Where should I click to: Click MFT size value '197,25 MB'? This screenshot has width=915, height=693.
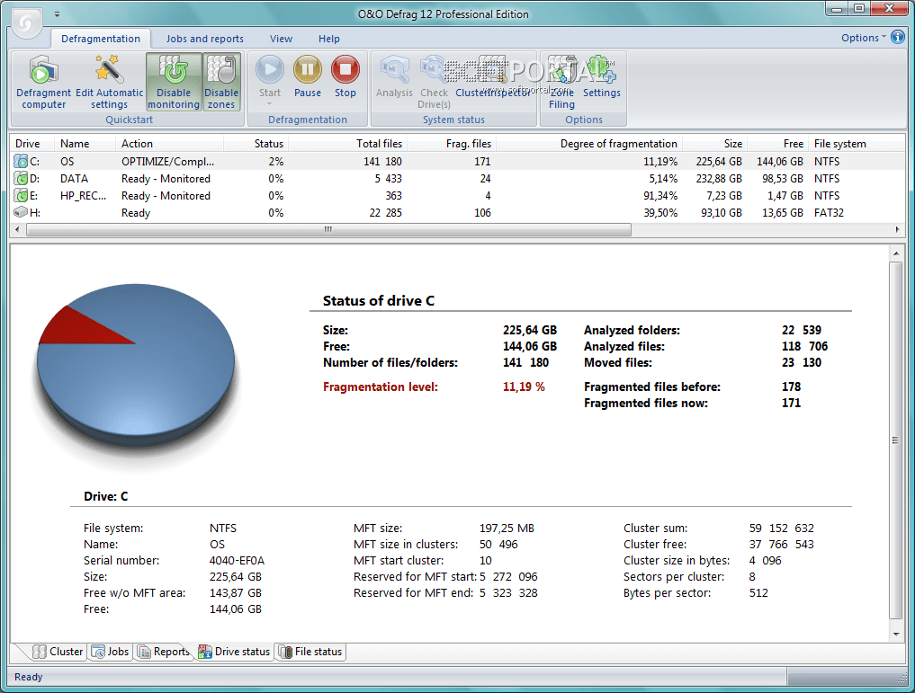pos(507,528)
